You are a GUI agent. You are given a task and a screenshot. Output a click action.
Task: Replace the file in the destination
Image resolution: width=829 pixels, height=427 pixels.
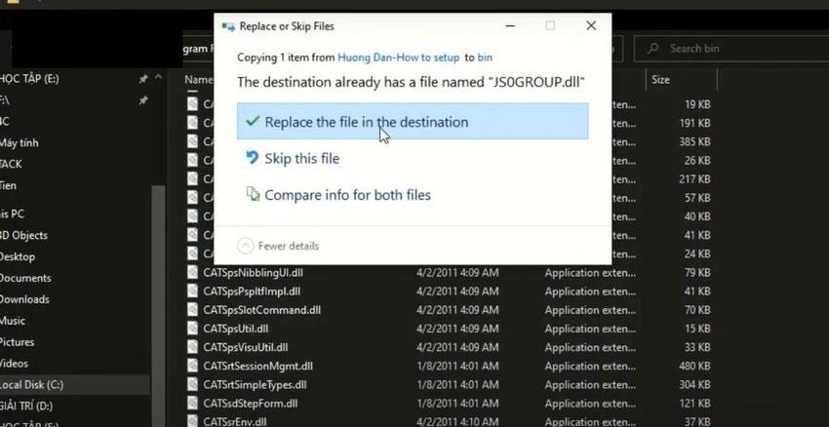tap(366, 122)
